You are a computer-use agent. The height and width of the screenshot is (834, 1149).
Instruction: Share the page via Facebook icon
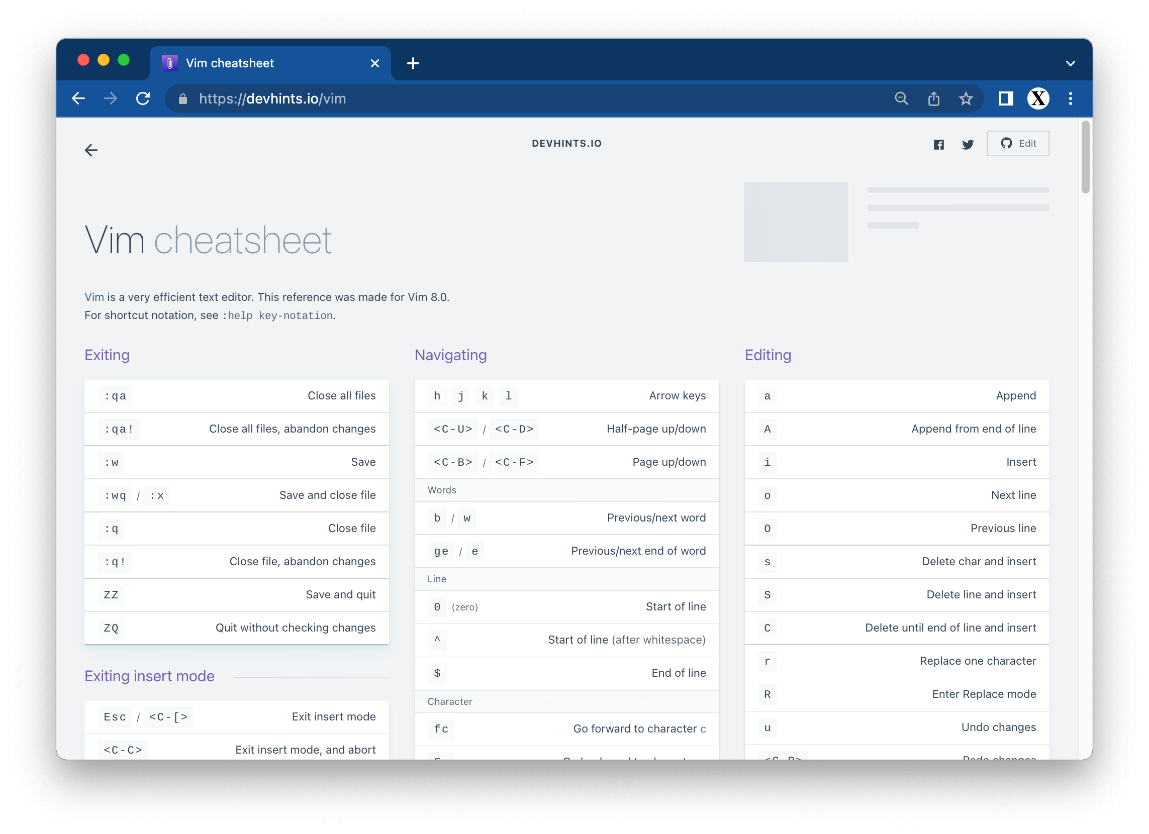click(x=938, y=144)
